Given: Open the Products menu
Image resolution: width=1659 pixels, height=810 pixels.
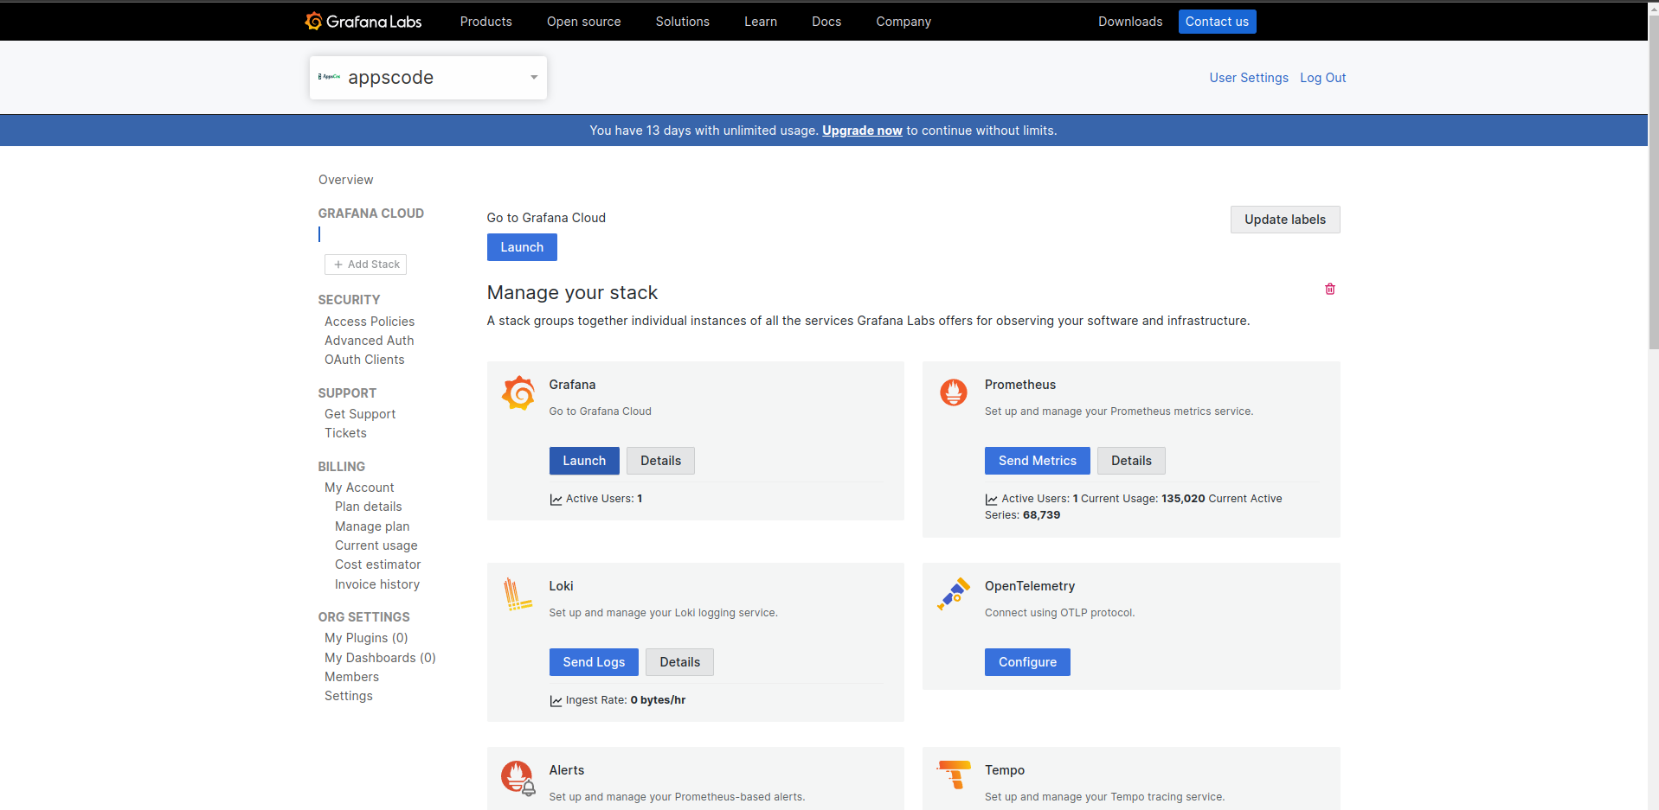Looking at the screenshot, I should pyautogui.click(x=485, y=22).
